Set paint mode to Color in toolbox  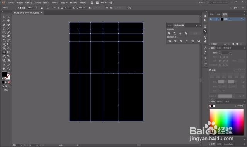point(3,82)
